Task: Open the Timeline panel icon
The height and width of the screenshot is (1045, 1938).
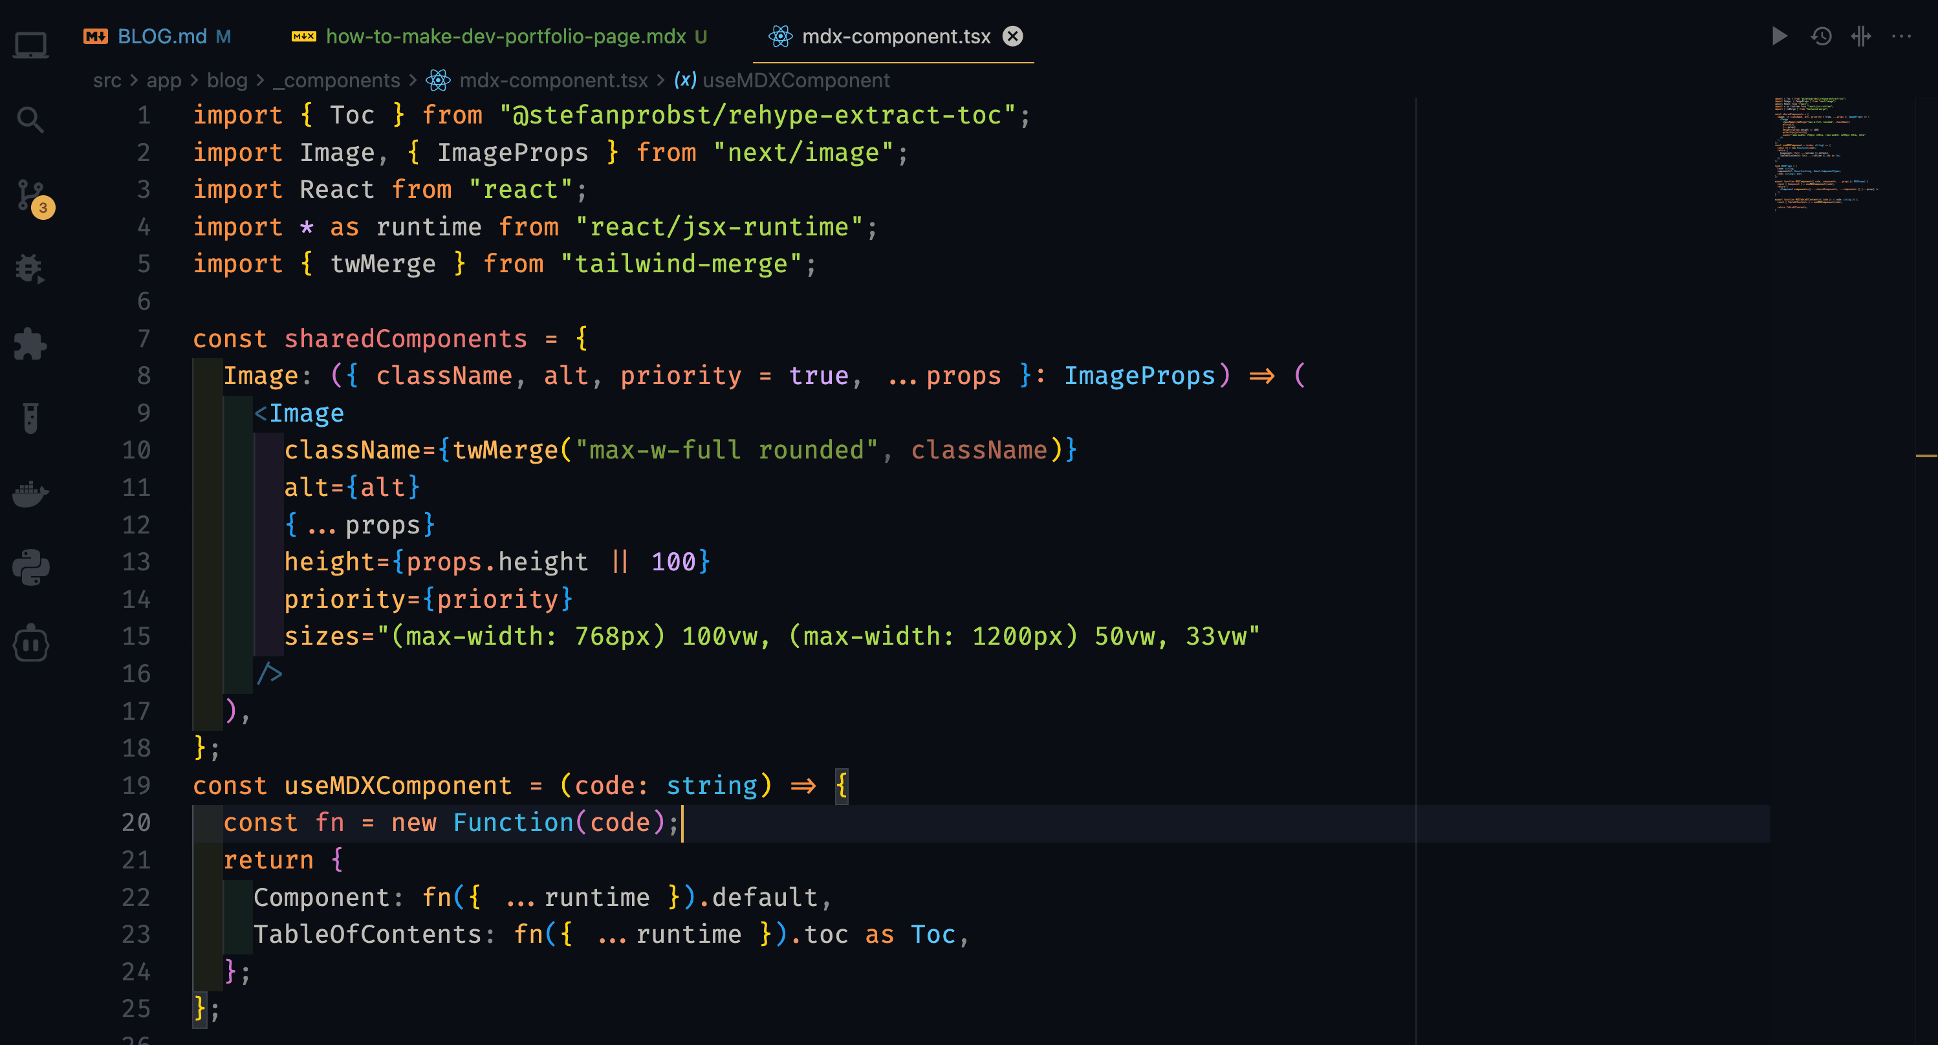Action: (1824, 35)
